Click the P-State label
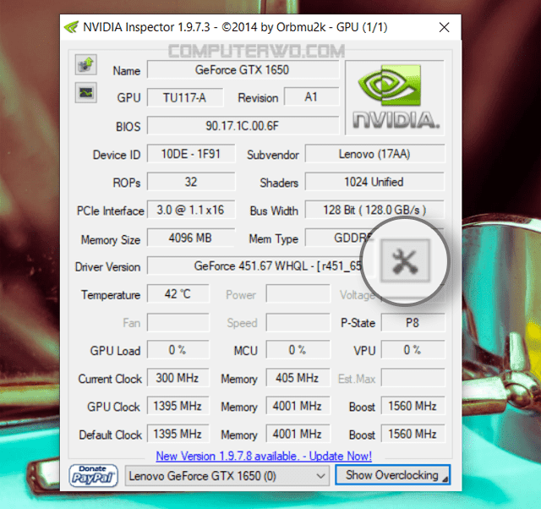 (x=358, y=323)
